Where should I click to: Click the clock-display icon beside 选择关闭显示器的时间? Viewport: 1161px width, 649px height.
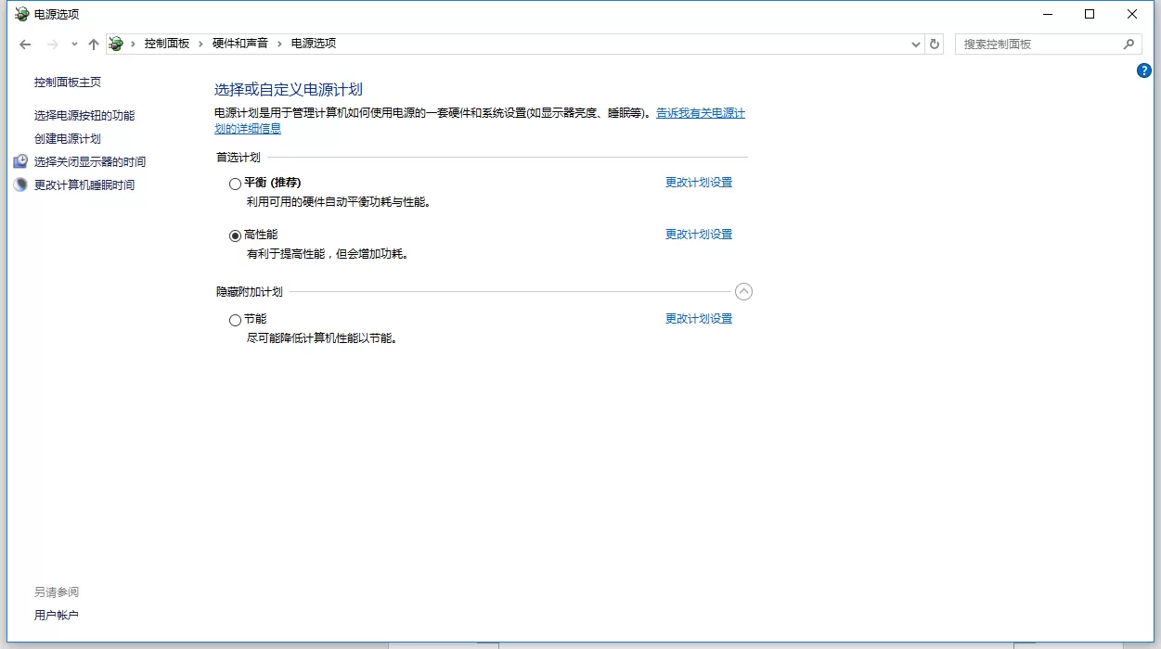pos(20,160)
